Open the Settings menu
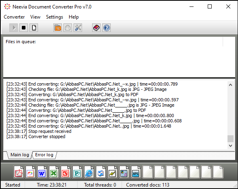 click(55, 17)
